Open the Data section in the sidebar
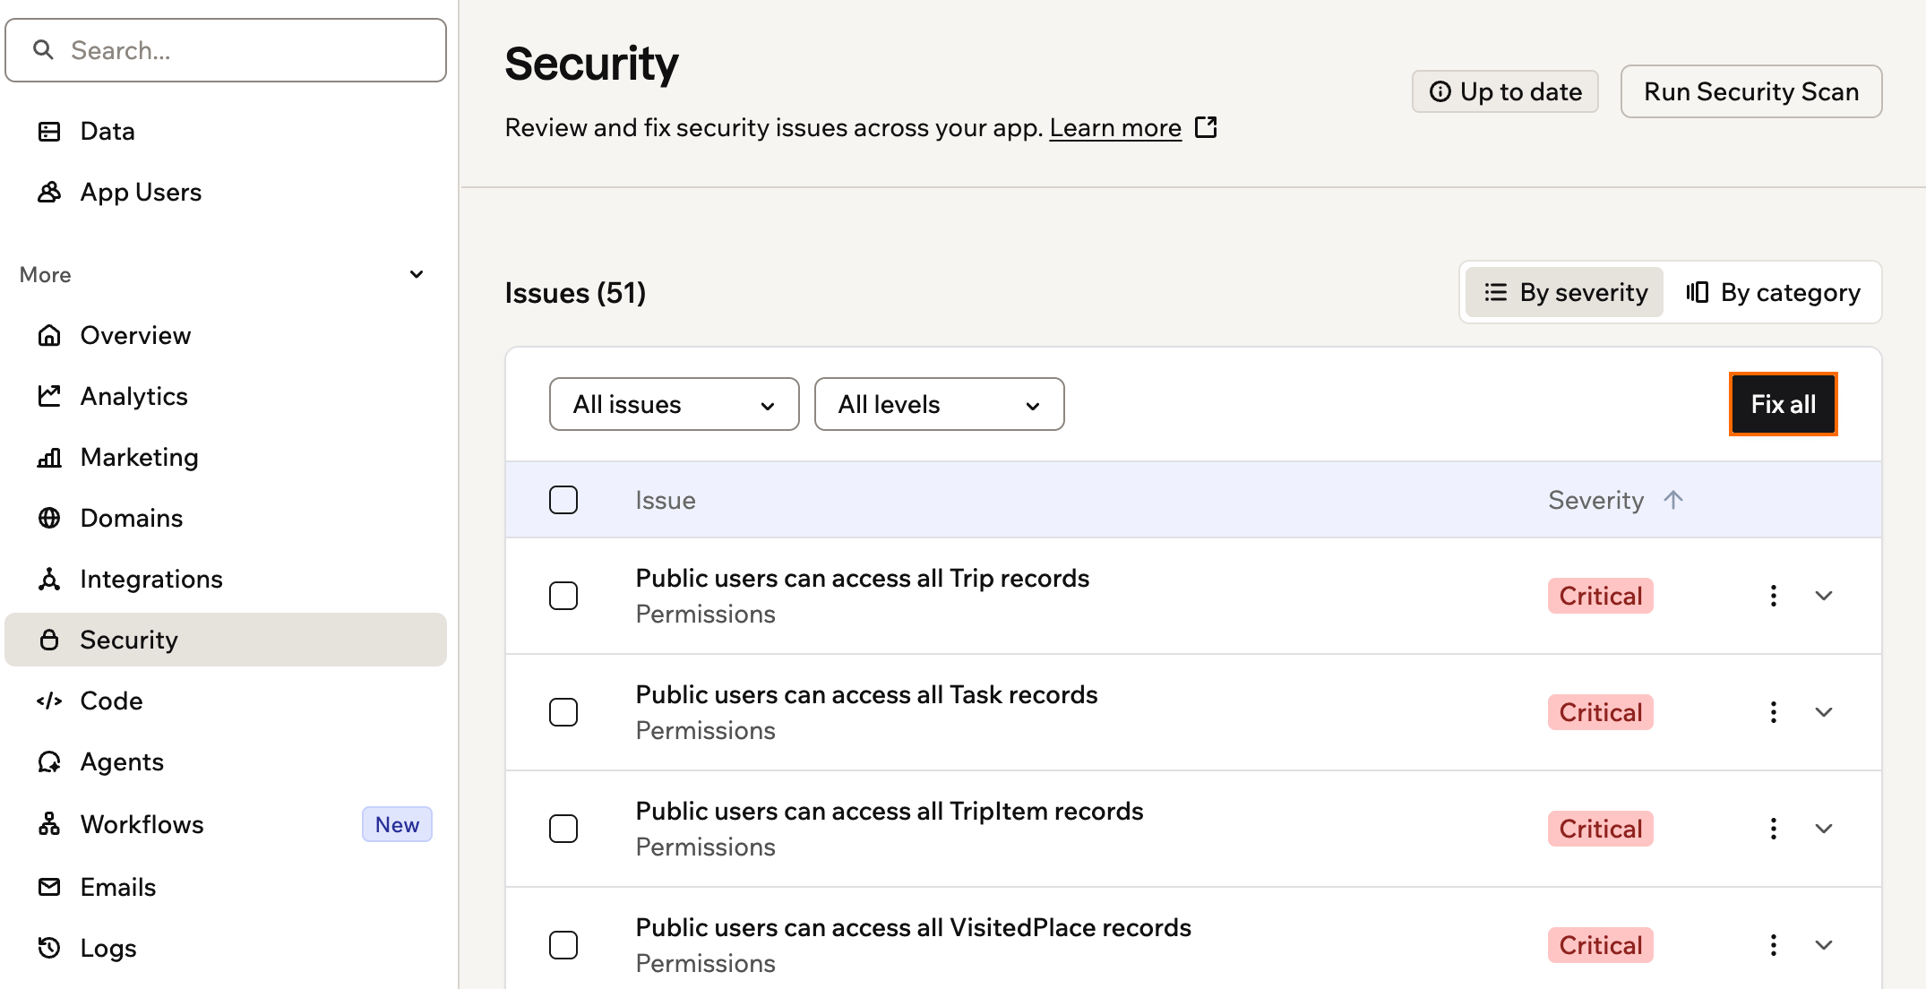Image resolution: width=1926 pixels, height=989 pixels. 225,131
